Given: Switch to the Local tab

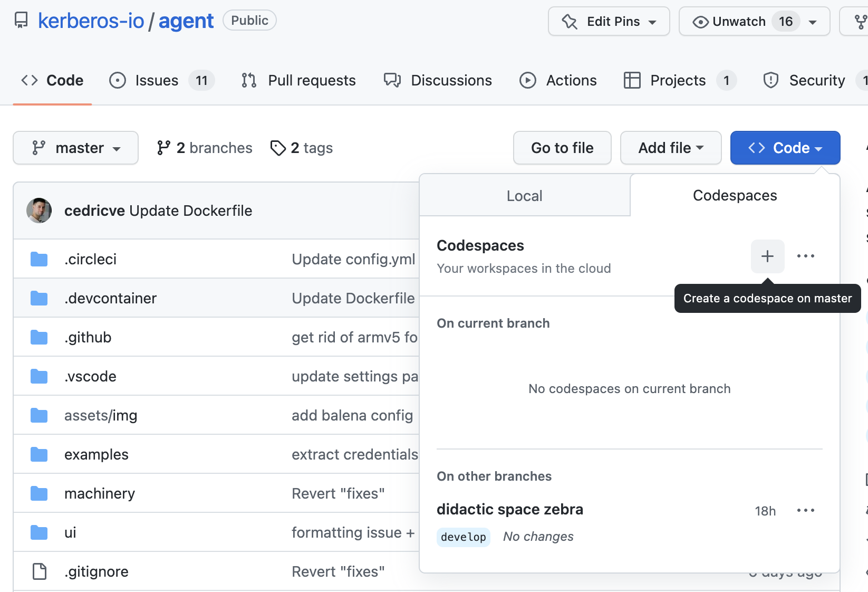Looking at the screenshot, I should click(524, 195).
